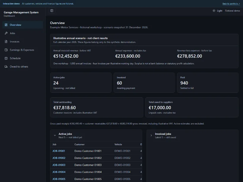Image resolution: width=243 pixels, height=182 pixels.
Task: Click the Schedule calendar icon
Action: pyautogui.click(x=6, y=58)
